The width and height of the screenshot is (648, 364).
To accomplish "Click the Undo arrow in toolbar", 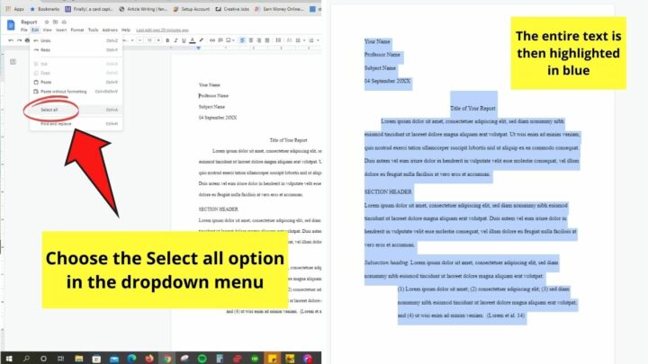I will 11,40.
